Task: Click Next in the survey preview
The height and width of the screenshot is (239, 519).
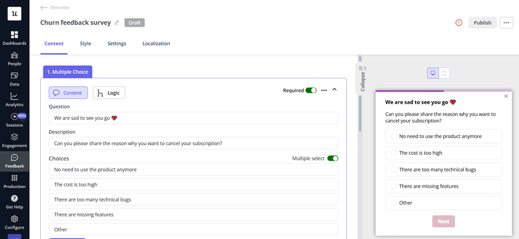Action: click(x=444, y=222)
